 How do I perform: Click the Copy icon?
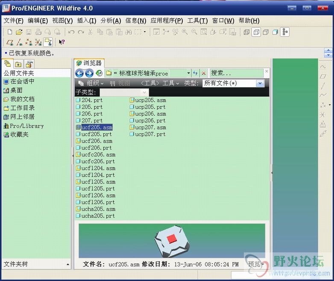(100, 32)
